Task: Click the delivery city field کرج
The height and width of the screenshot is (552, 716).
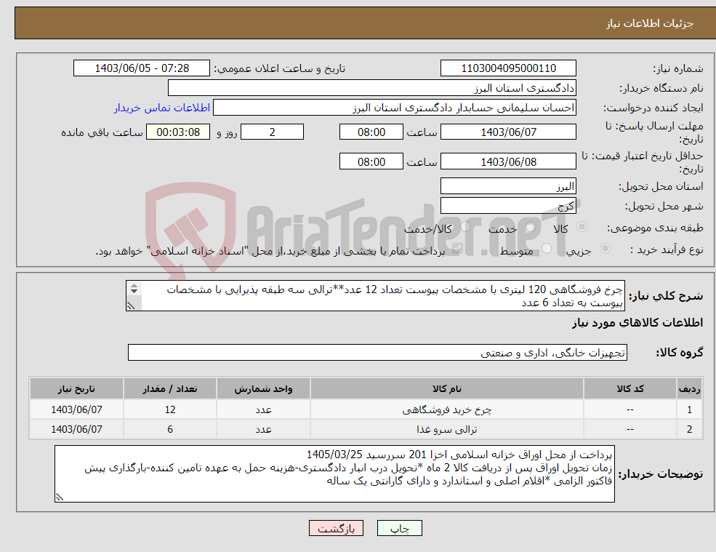Action: tap(508, 206)
